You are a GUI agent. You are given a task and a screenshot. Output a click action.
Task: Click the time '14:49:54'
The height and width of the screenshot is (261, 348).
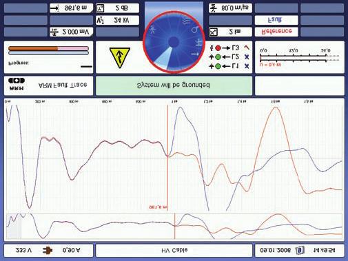point(324,251)
